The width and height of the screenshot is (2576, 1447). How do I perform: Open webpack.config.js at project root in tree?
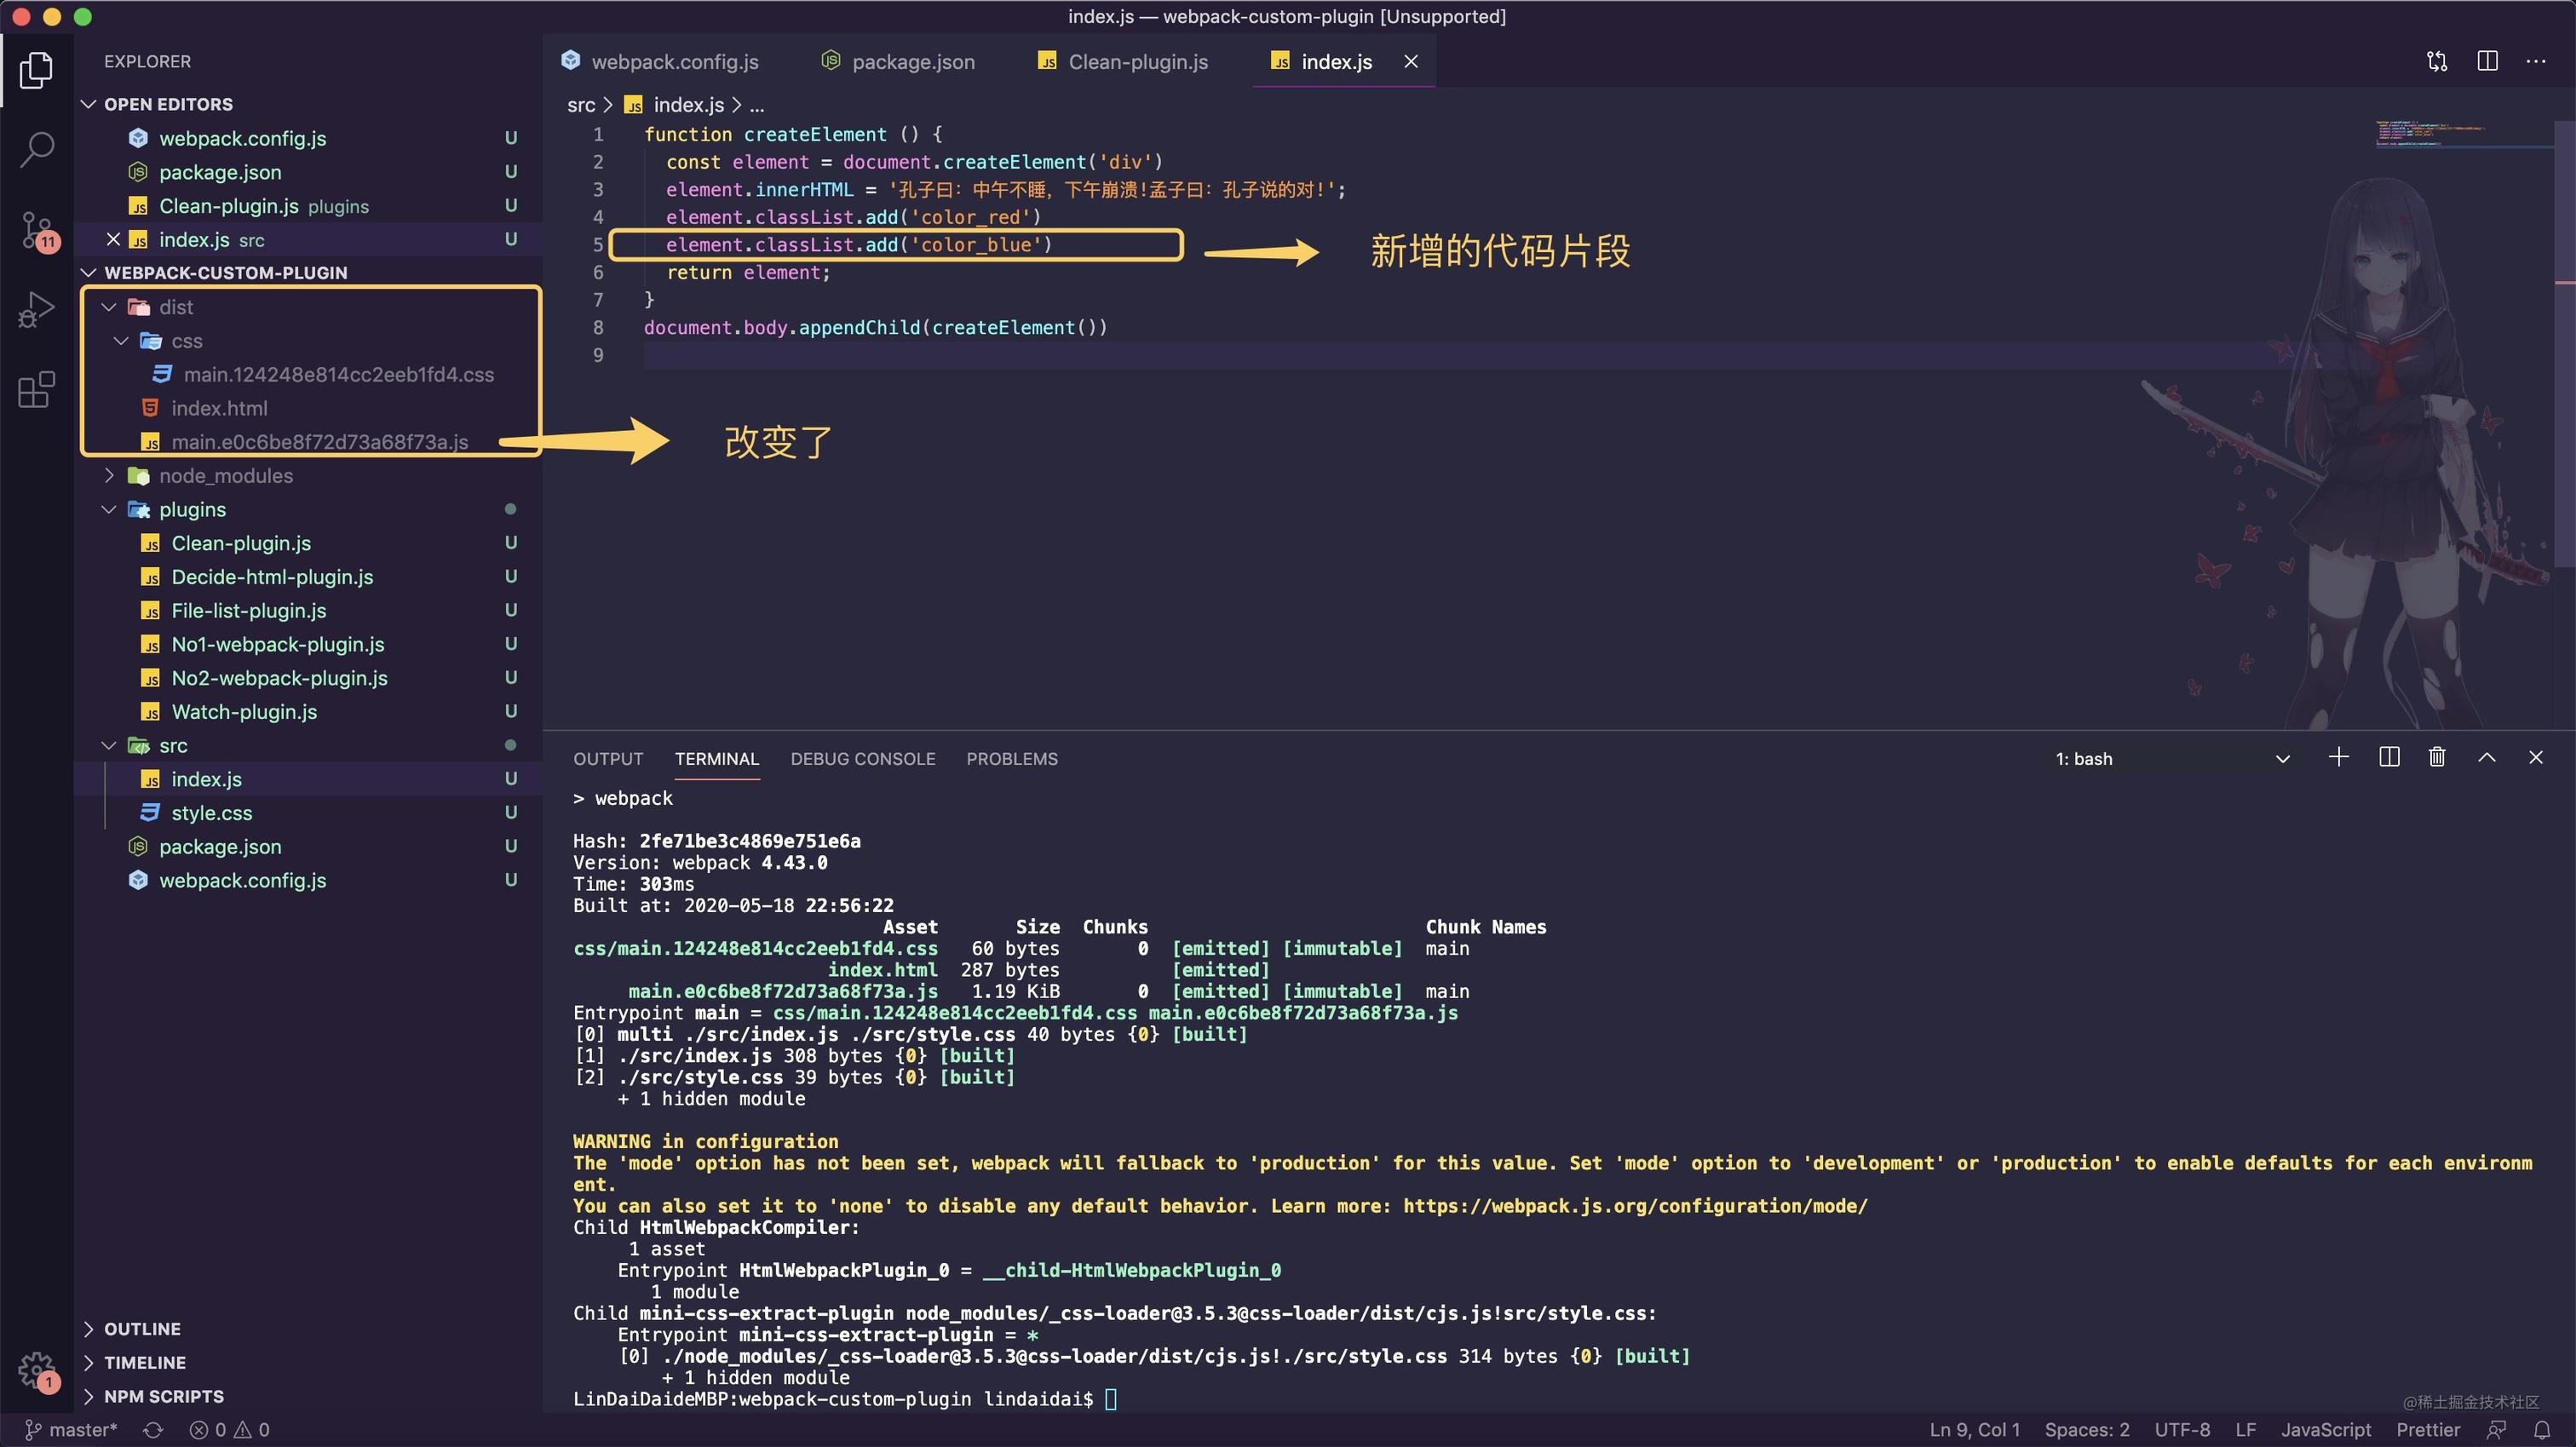(243, 881)
